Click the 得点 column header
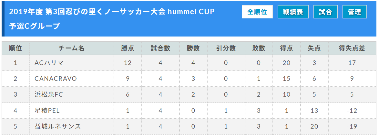The width and height of the screenshot is (379, 137). [287, 48]
